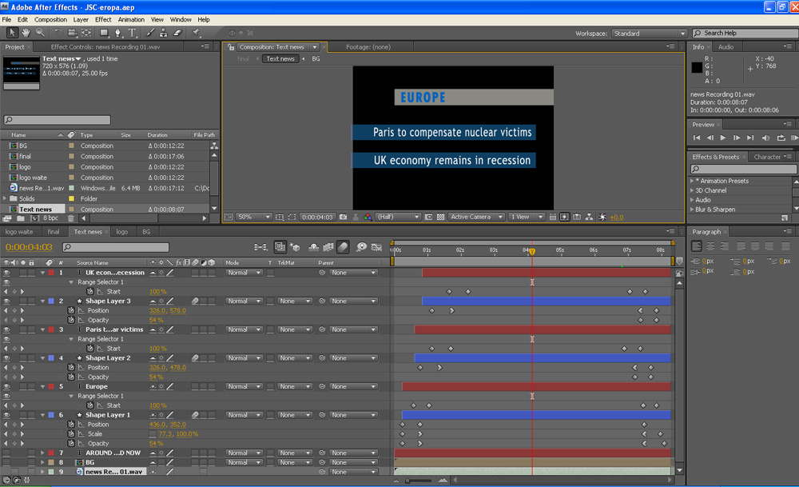Select the Hand tool
The width and height of the screenshot is (799, 487).
point(26,33)
